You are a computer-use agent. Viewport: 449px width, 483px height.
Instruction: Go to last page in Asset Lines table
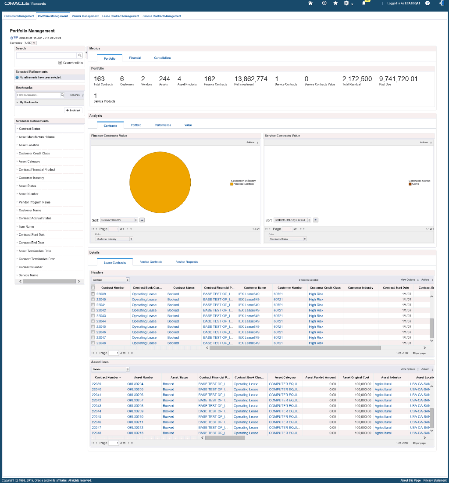[x=132, y=443]
